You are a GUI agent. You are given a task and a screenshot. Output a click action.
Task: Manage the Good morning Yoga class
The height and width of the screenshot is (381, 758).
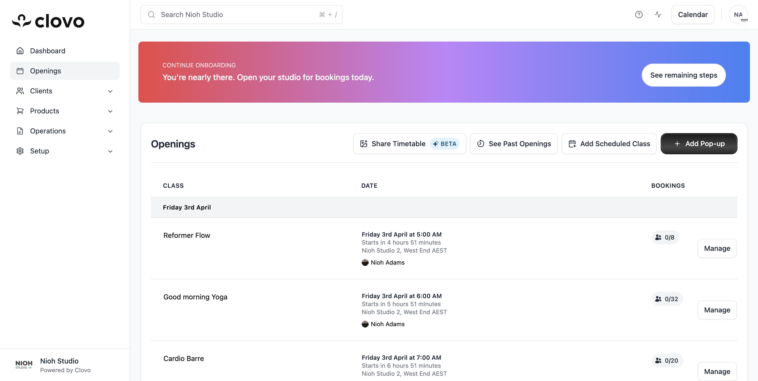pyautogui.click(x=717, y=310)
